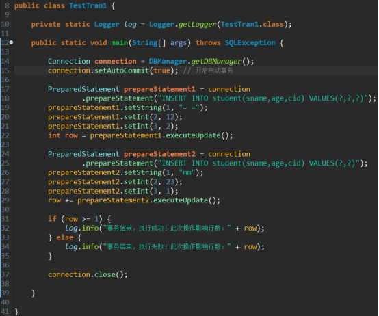379x316 pixels.
Task: Click the closing brace on line 41
Action: point(16,312)
